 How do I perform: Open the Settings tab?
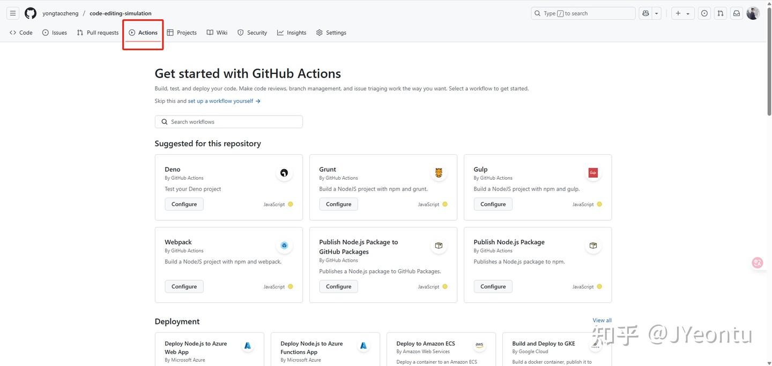coord(331,33)
